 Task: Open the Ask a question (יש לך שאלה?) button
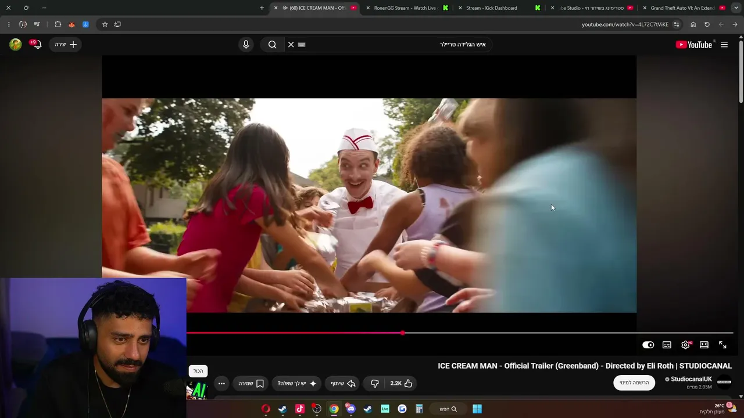297,383
